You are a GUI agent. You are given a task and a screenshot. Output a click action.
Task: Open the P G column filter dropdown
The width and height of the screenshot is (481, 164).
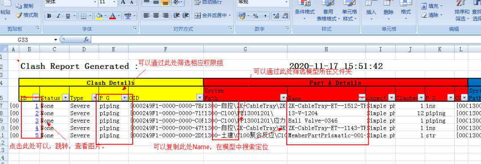point(125,97)
